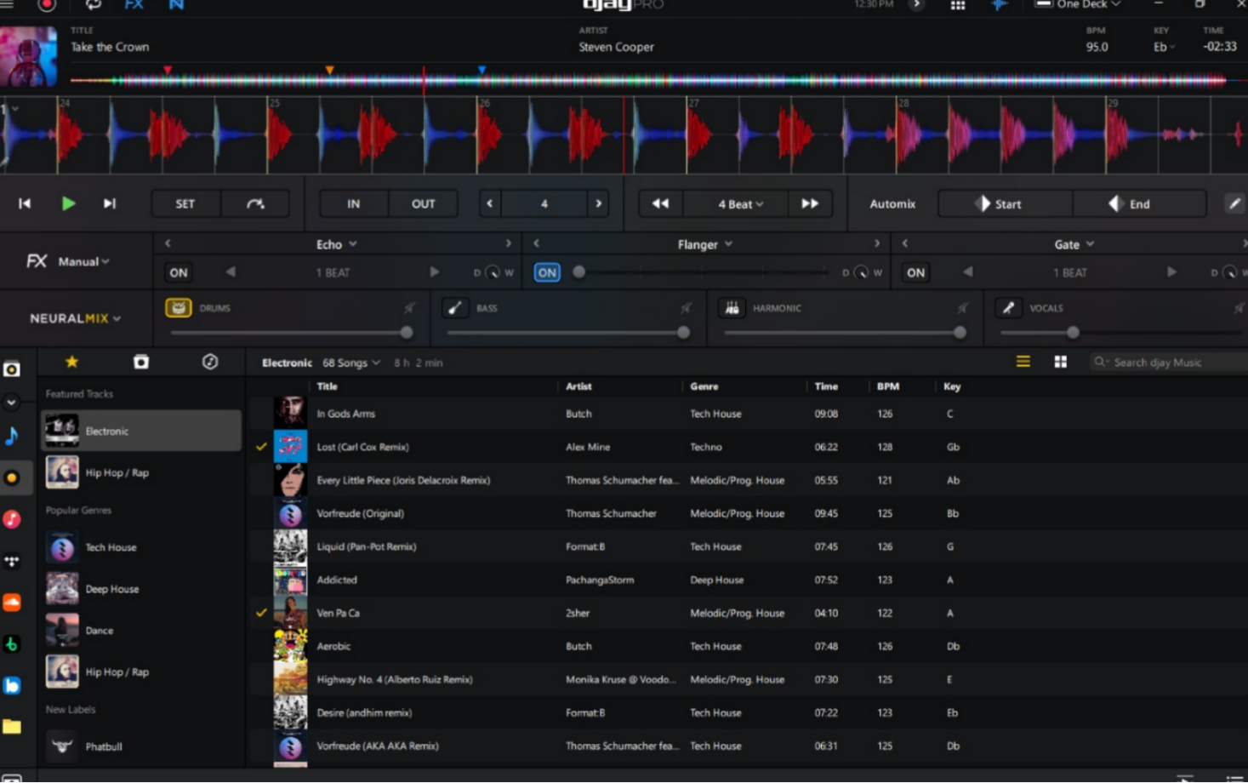Toggle the Gate effect ON button
The width and height of the screenshot is (1248, 783).
[x=915, y=272]
